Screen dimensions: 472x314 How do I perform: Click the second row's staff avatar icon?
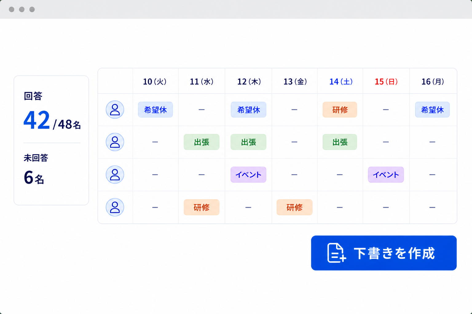pos(115,142)
